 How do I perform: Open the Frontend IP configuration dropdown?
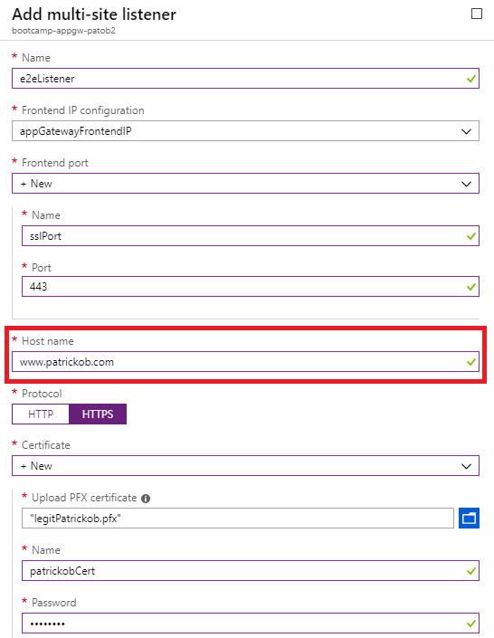tap(245, 131)
